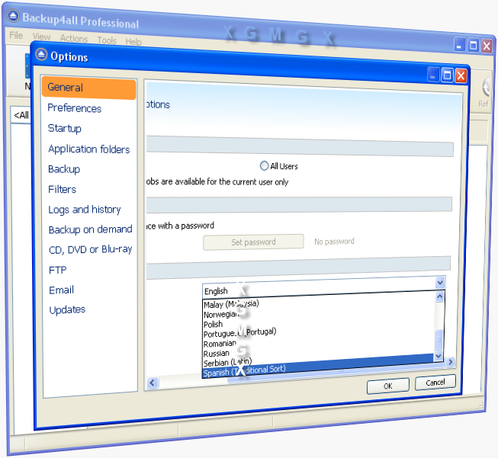
Task: Select the All Users radio button
Action: click(x=264, y=165)
